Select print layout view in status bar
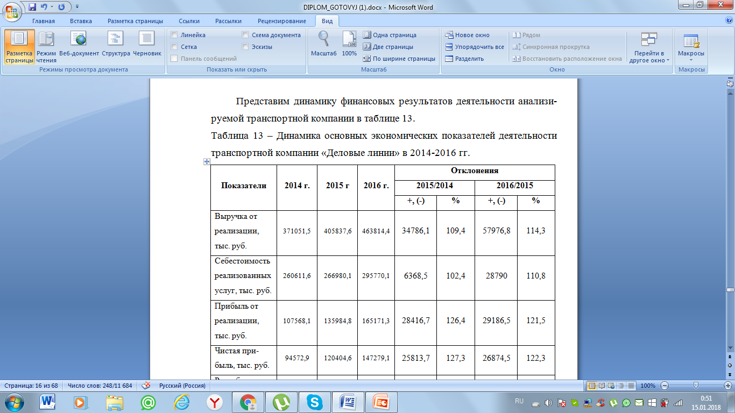This screenshot has height=413, width=735. [x=592, y=386]
